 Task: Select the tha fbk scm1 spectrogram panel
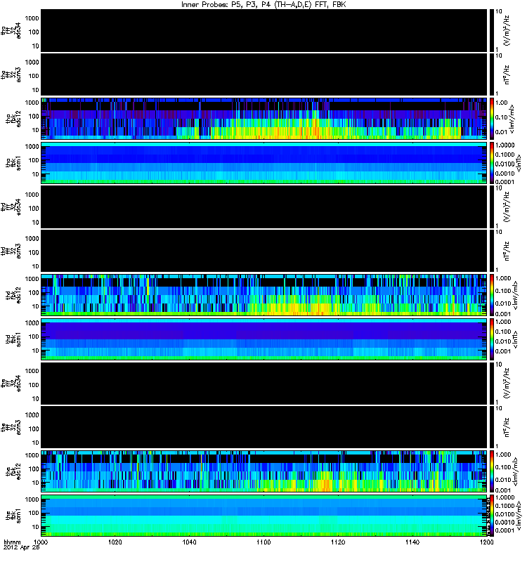pos(264,163)
